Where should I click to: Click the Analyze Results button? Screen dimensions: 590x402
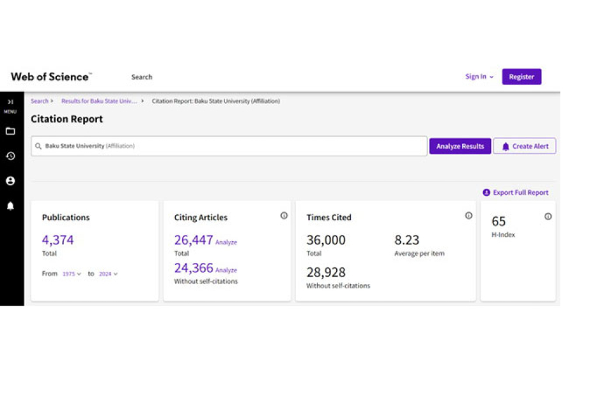[460, 146]
